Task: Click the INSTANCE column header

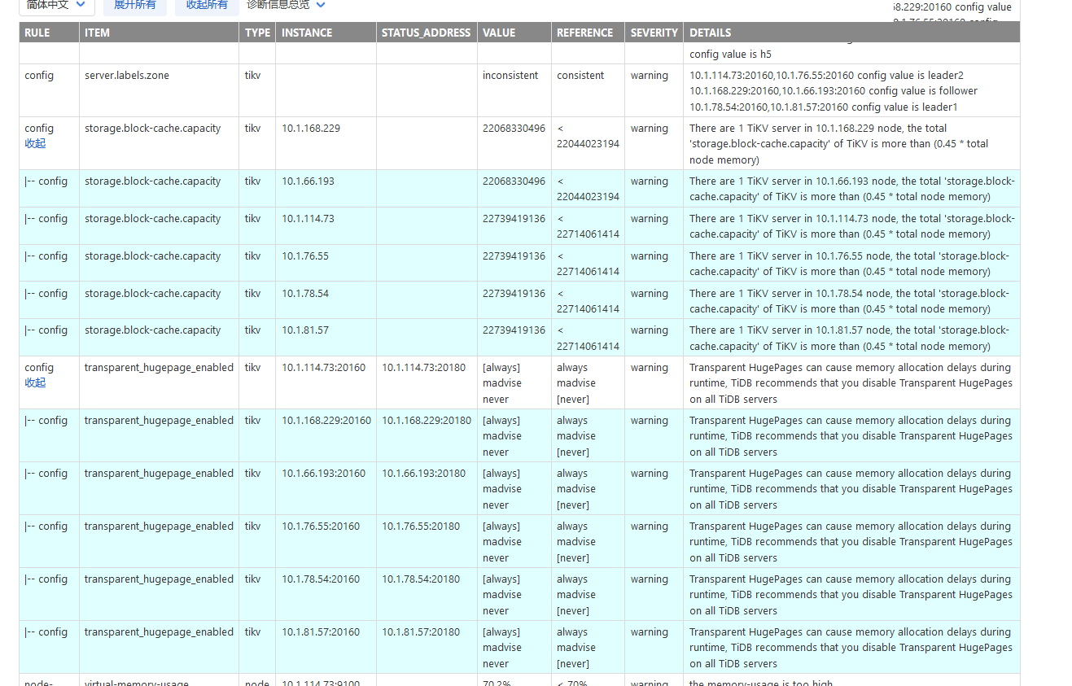Action: [307, 33]
